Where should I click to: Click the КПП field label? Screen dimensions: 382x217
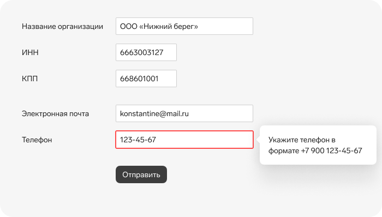coord(29,79)
